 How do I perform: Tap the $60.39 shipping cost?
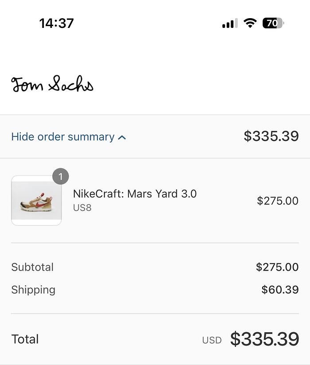pyautogui.click(x=280, y=290)
